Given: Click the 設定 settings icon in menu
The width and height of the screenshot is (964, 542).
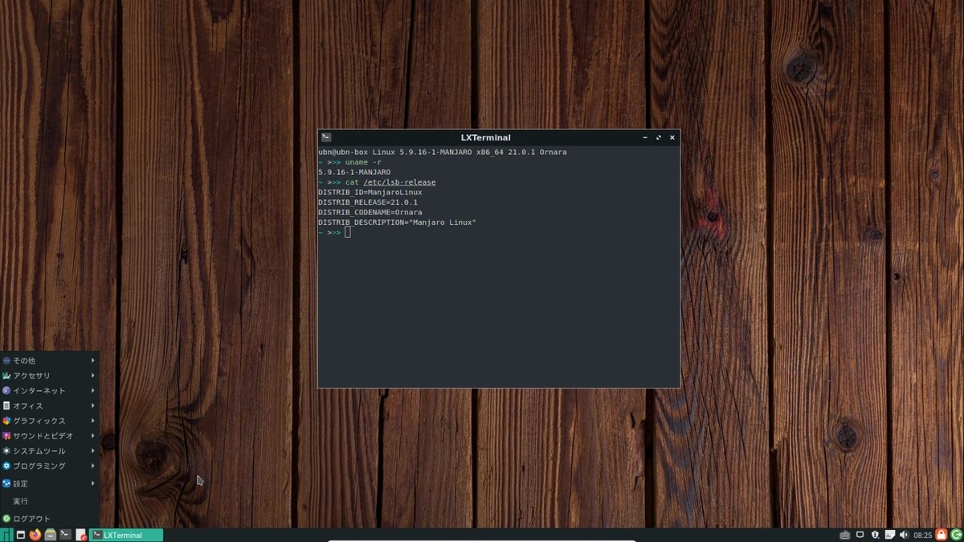Looking at the screenshot, I should coord(6,483).
